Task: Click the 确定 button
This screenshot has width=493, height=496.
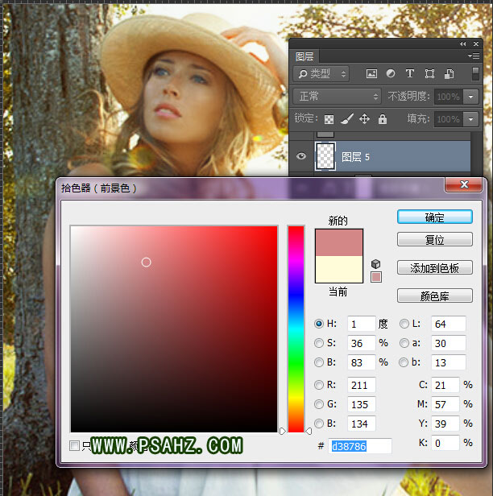Action: 434,217
